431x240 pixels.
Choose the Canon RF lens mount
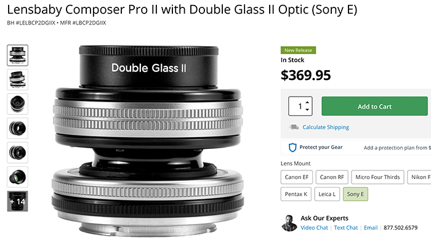pyautogui.click(x=332, y=177)
